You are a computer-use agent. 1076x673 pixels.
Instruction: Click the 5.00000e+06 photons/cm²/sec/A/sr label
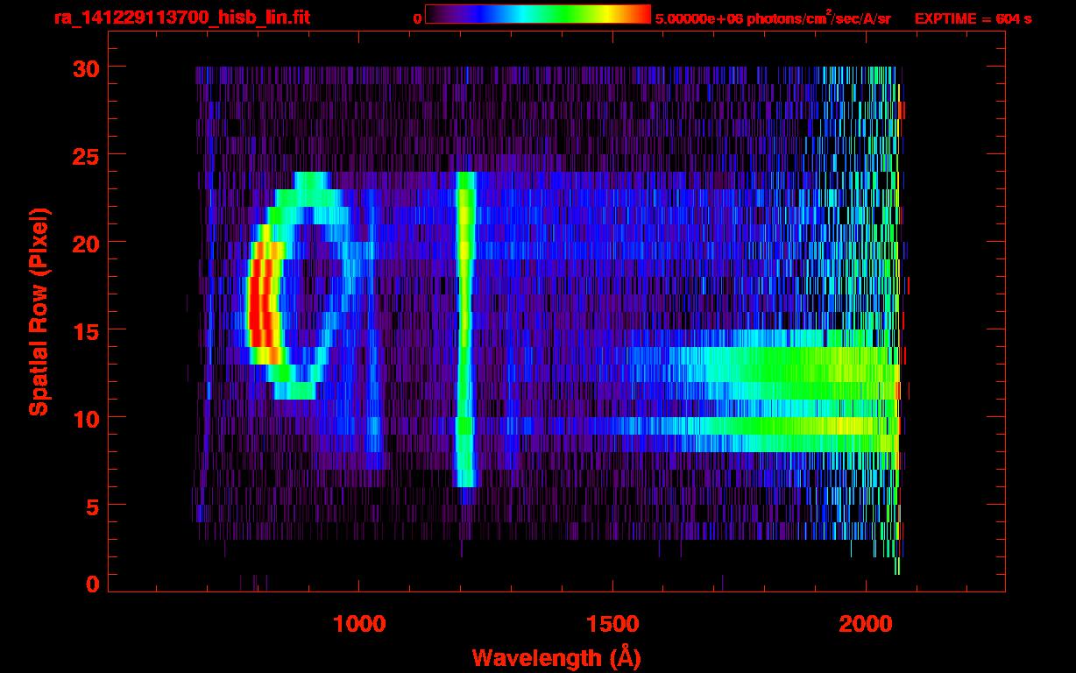(x=773, y=18)
